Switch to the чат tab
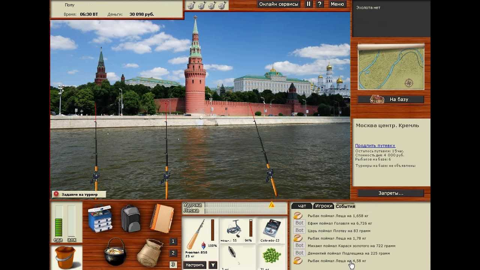This screenshot has height=270, width=480. pos(302,206)
